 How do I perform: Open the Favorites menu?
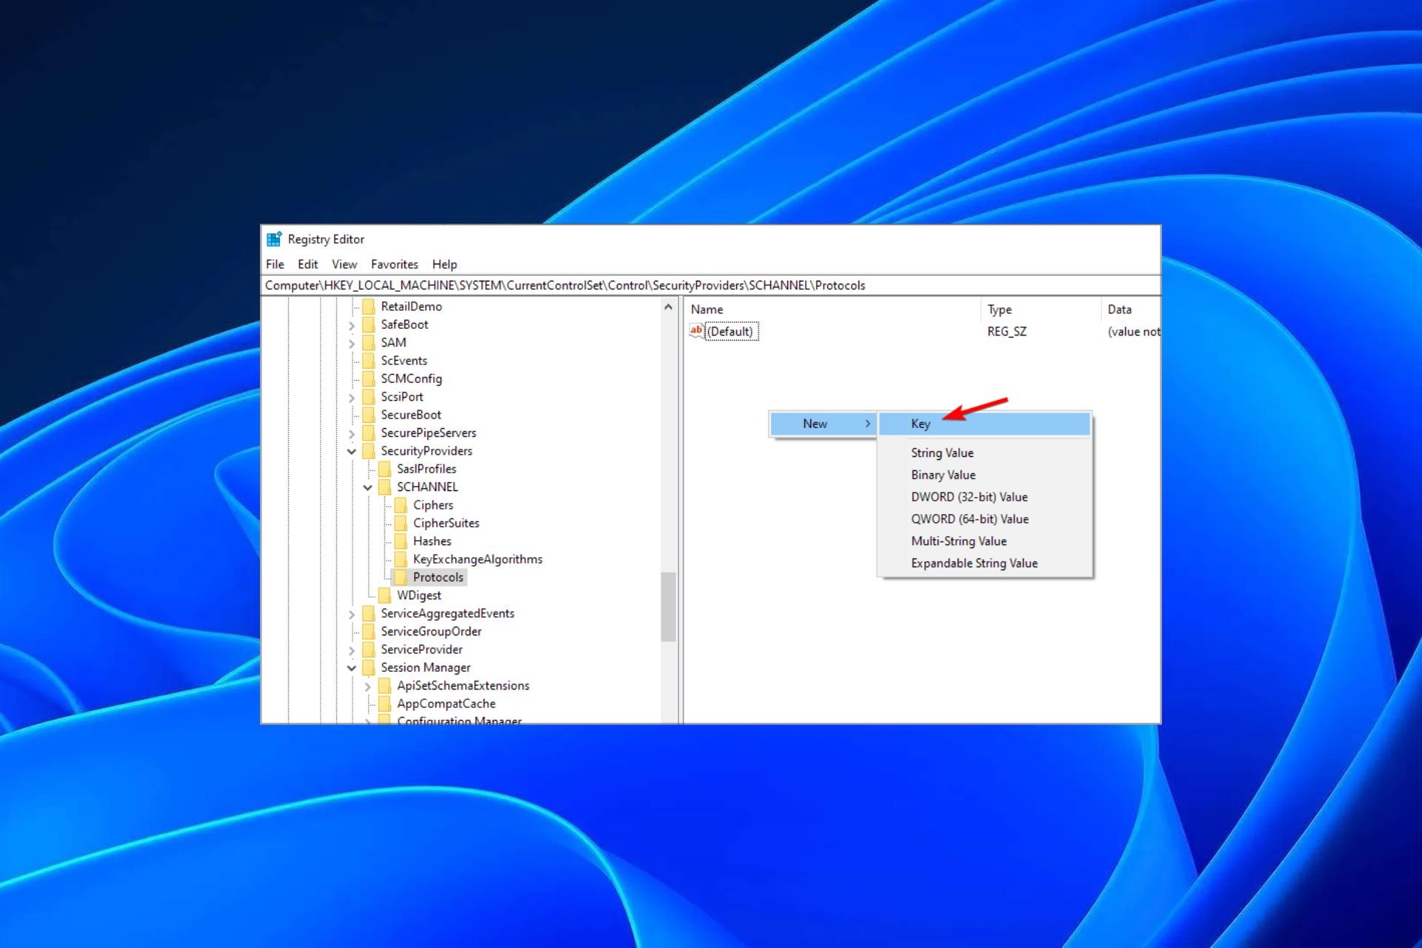(394, 264)
